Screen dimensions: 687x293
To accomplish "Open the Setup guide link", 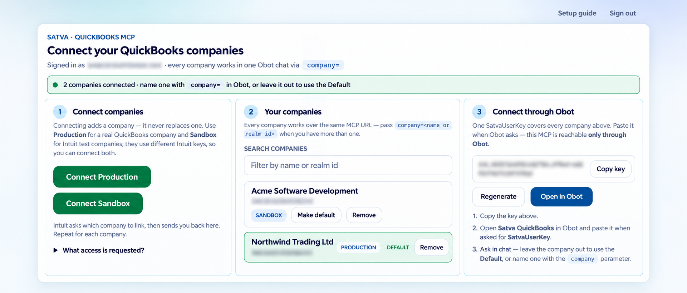I will click(577, 13).
